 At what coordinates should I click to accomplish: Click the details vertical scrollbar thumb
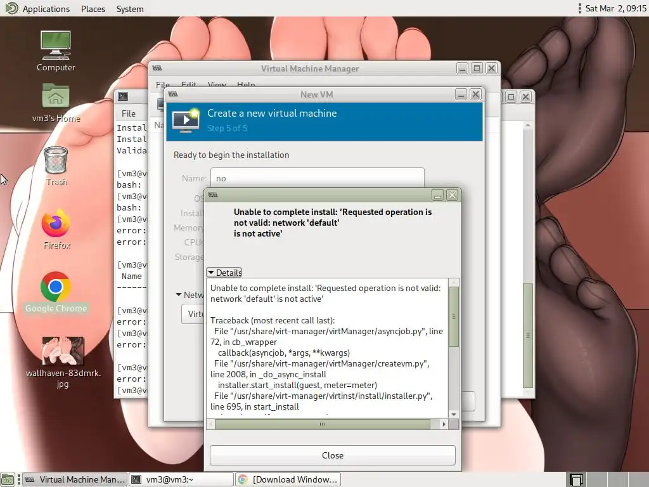(x=454, y=316)
